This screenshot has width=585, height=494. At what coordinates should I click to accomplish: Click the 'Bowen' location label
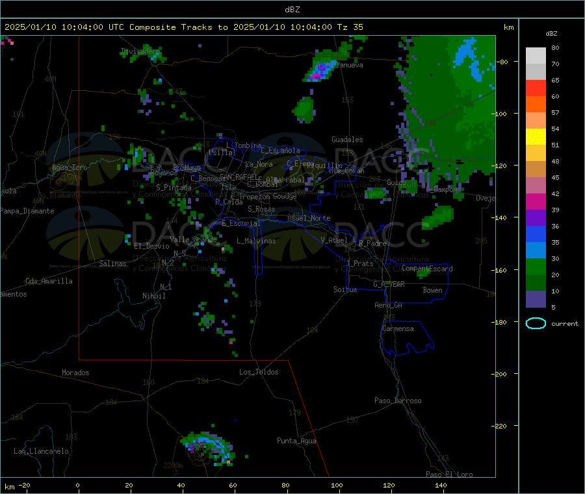[432, 290]
